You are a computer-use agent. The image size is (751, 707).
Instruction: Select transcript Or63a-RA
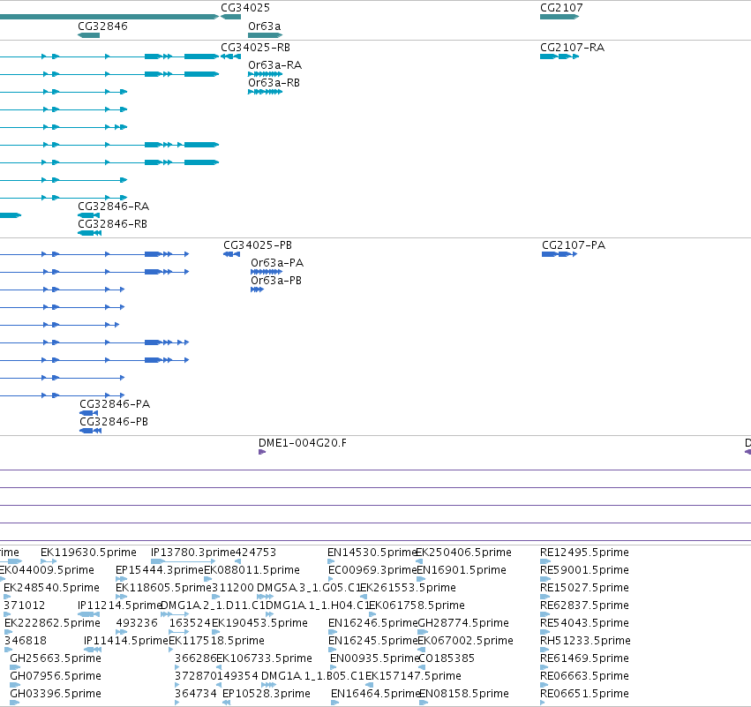tap(265, 74)
